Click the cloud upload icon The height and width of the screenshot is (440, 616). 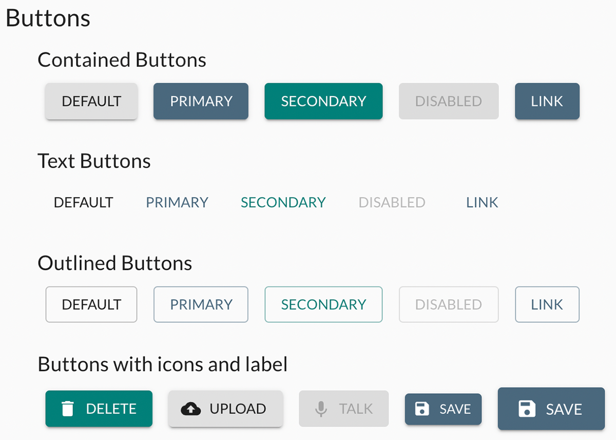point(191,409)
